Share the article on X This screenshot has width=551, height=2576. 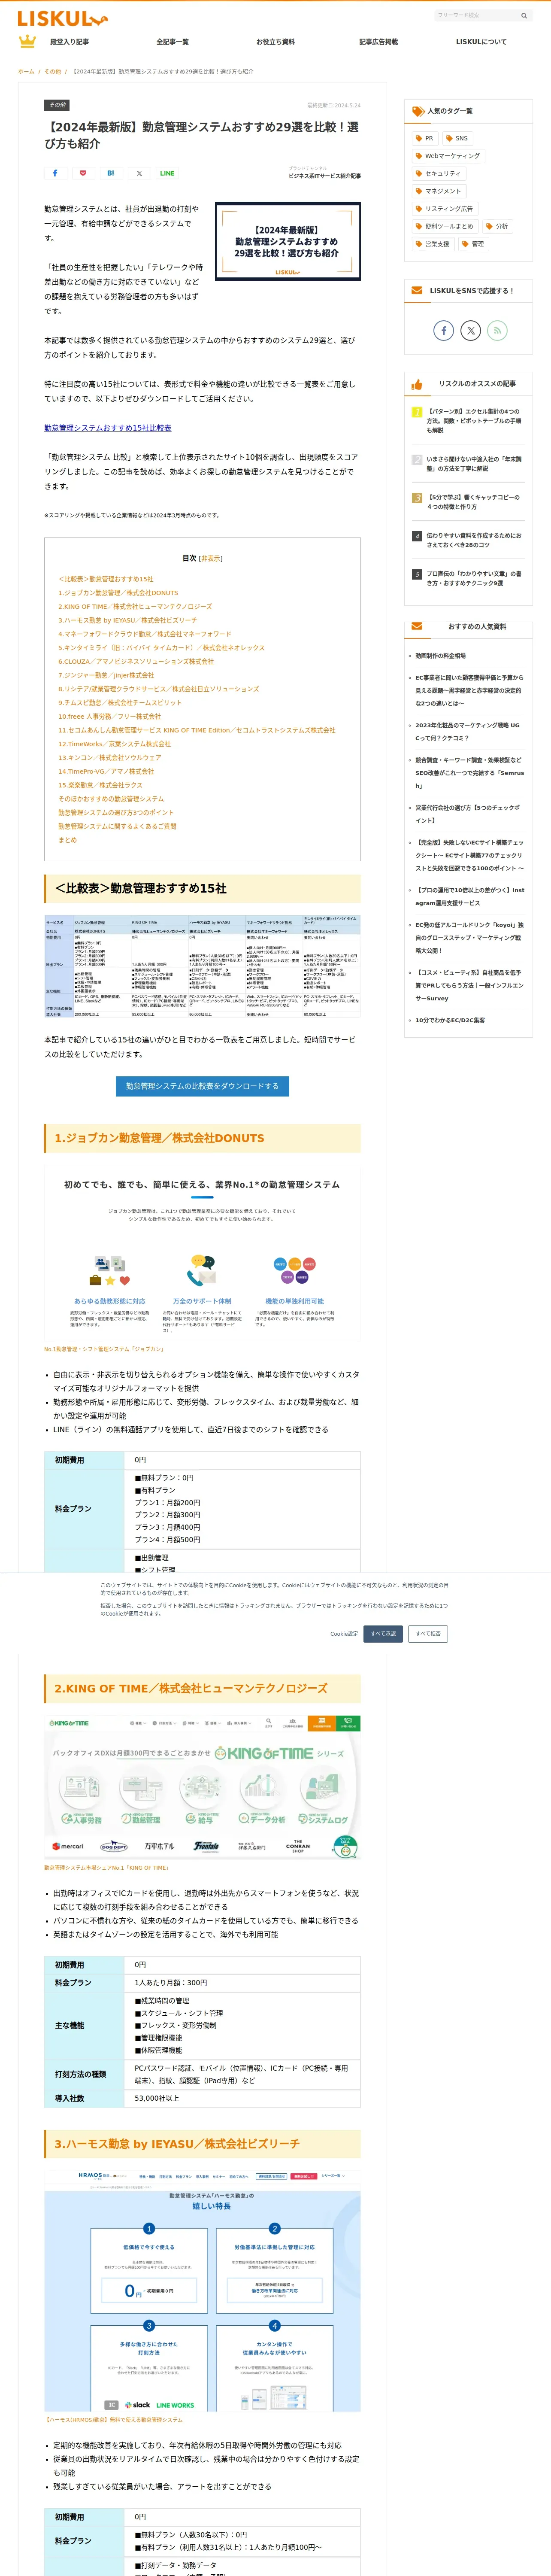(x=139, y=173)
